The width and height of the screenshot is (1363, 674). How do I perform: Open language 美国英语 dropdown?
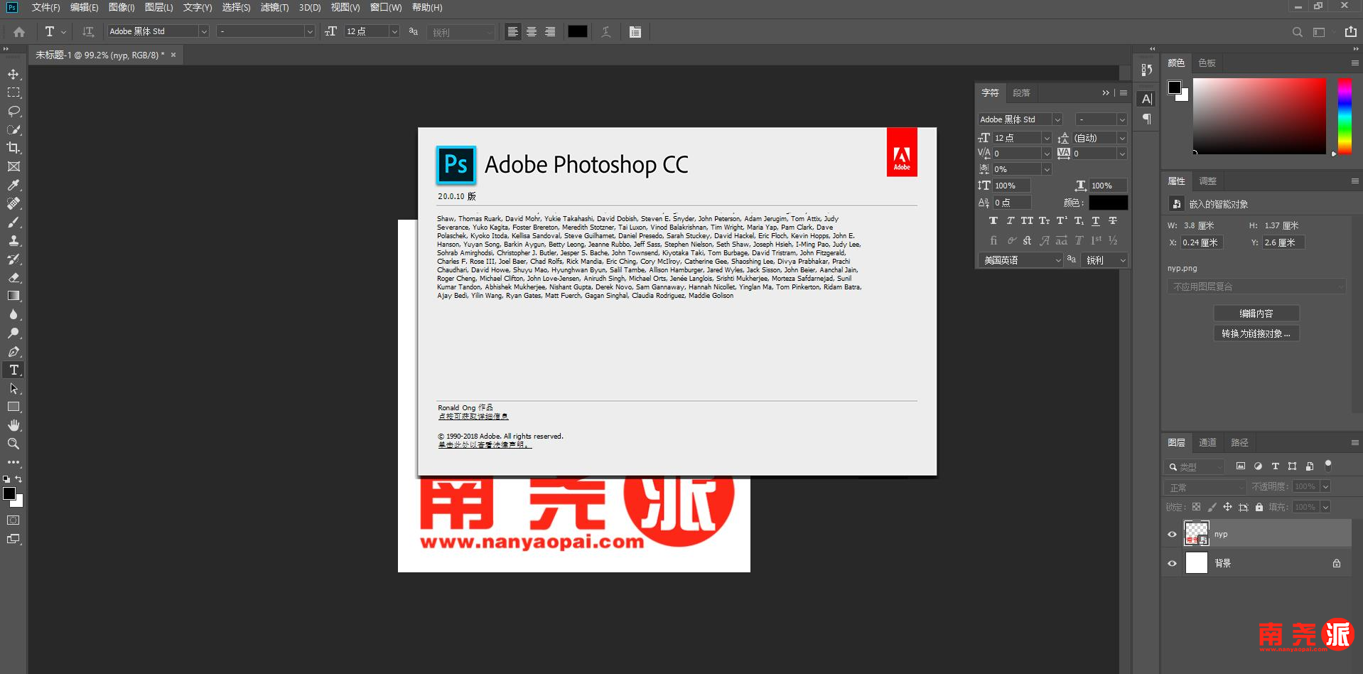pyautogui.click(x=1021, y=260)
